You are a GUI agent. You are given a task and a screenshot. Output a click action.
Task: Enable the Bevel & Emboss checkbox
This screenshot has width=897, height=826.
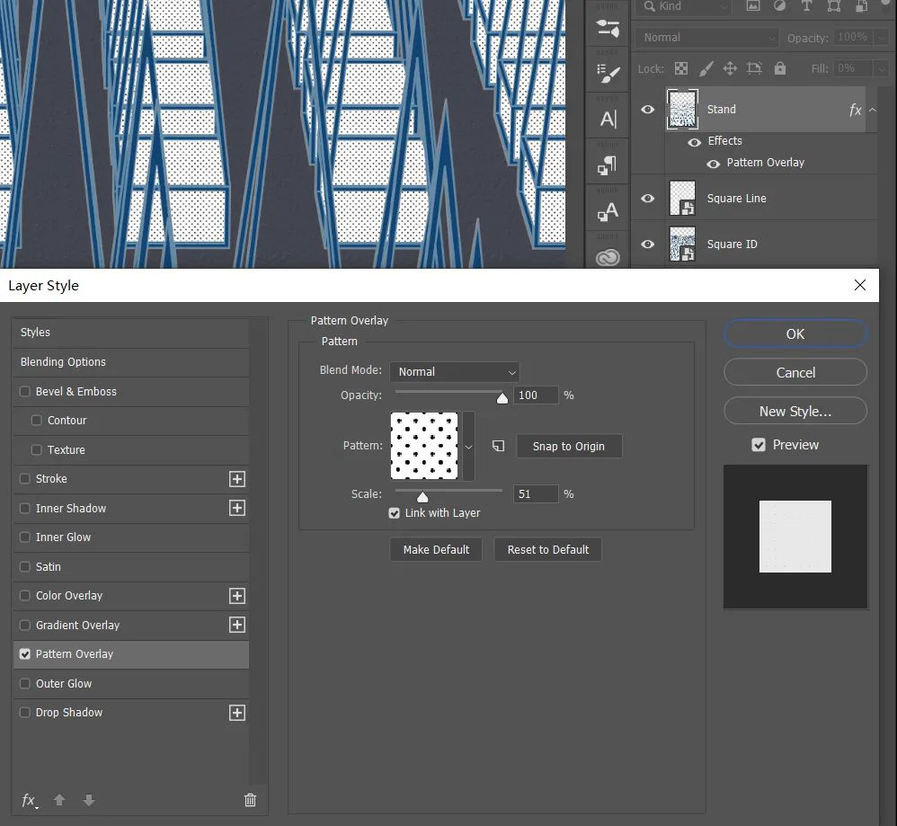(25, 392)
